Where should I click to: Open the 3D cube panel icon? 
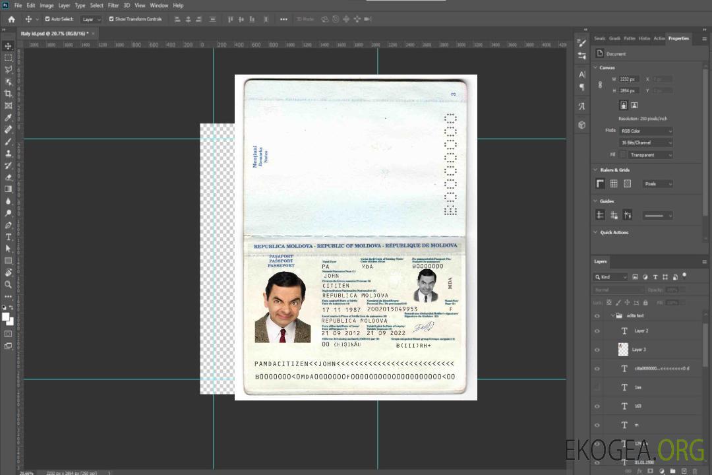point(581,125)
